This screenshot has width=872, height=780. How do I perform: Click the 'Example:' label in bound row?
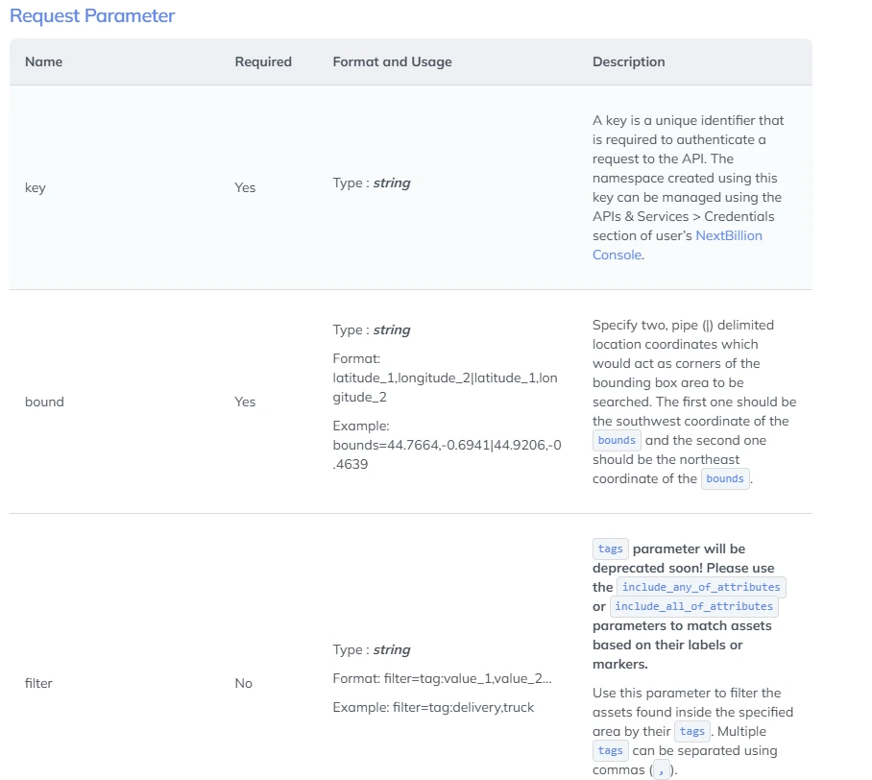(361, 427)
